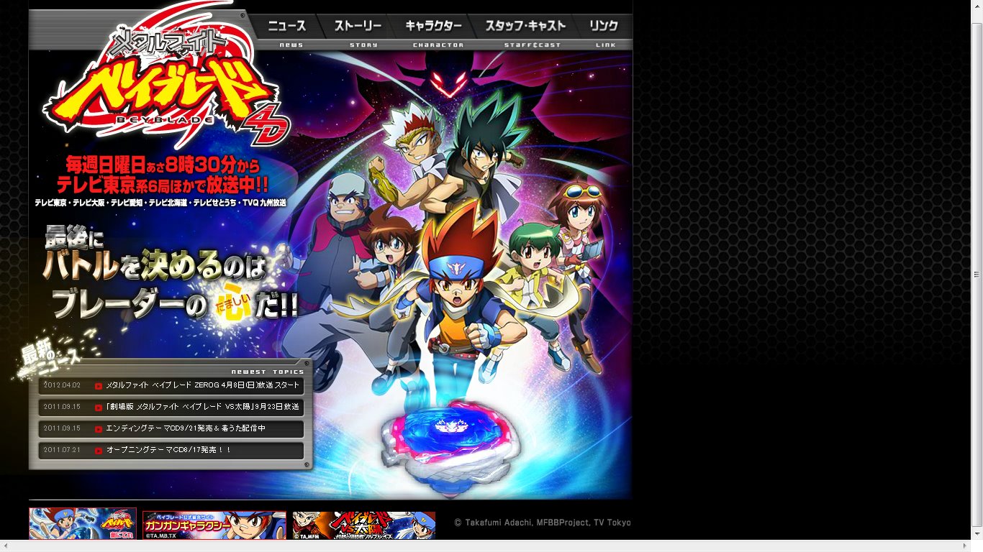This screenshot has height=552, width=983.
Task: Open the first Beyblade banner with blue-haired boy
Action: [83, 524]
